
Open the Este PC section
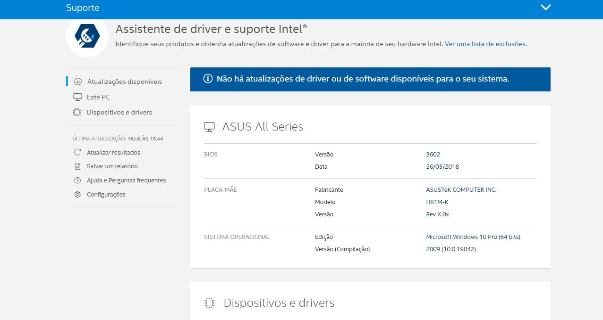[x=98, y=97]
